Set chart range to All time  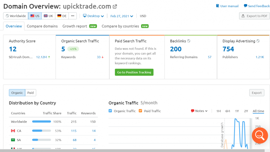pyautogui.click(x=258, y=111)
